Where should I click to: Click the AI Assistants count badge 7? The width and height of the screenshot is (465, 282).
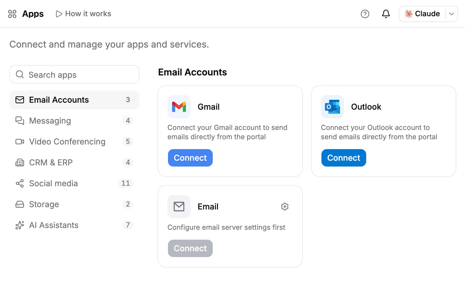click(x=128, y=225)
